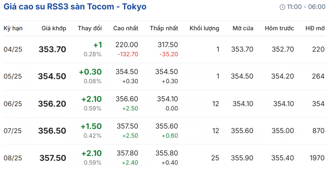330x170 pixels.
Task: Click the Mở cửa column header
Action: 243,28
